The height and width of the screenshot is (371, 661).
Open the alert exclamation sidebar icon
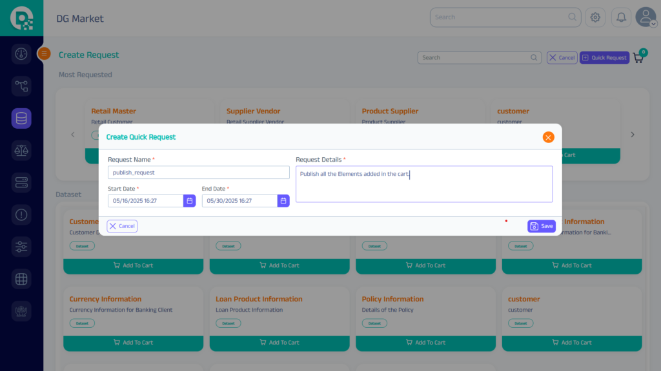click(21, 214)
